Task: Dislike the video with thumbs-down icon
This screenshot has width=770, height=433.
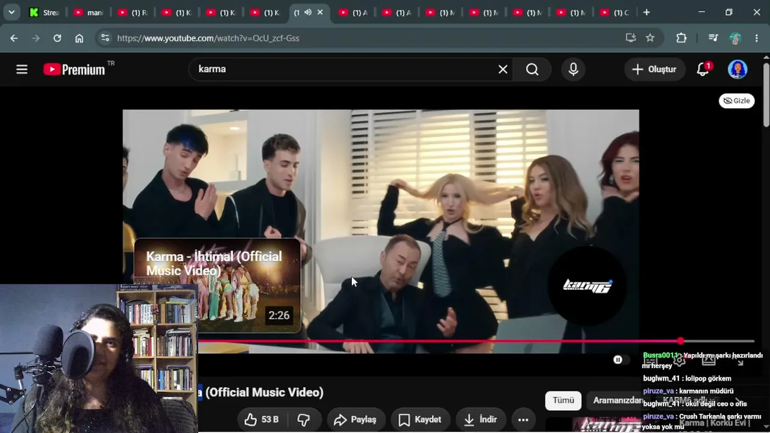Action: (304, 420)
